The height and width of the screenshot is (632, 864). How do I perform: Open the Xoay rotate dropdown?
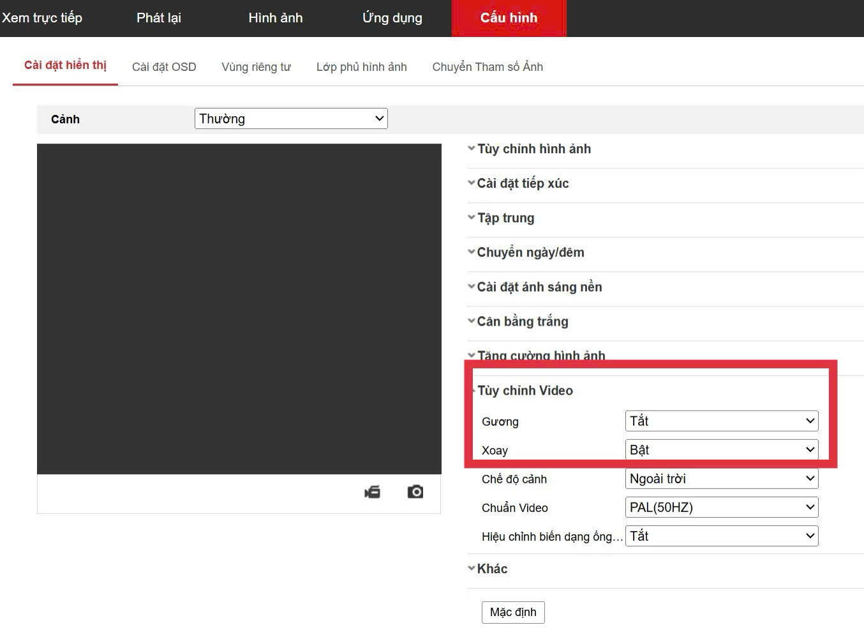tap(721, 449)
